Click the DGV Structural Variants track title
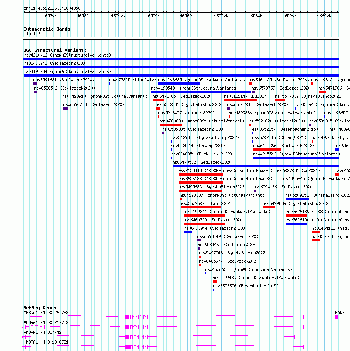This screenshot has width=350, height=351. [x=55, y=50]
